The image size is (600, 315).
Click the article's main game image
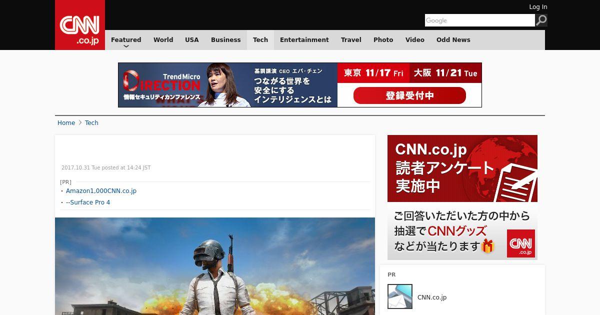215,266
